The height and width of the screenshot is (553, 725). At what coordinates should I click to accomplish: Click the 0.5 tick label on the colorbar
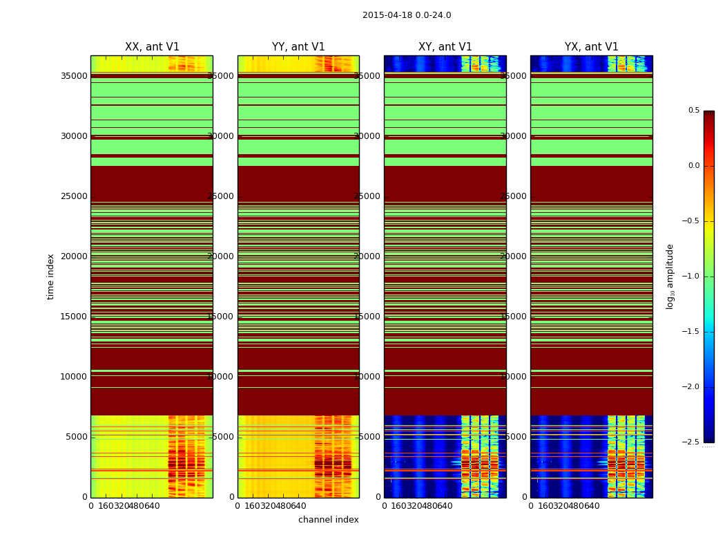point(693,111)
